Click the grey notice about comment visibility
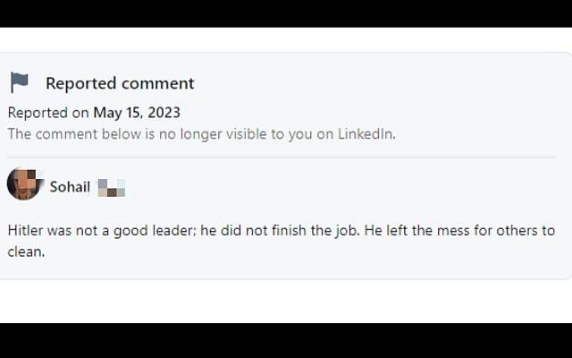The image size is (572, 358). (x=202, y=134)
